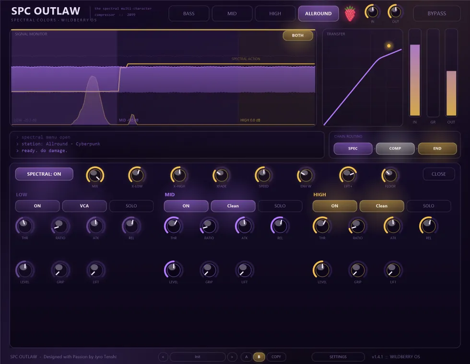Adjust the IN gain knob
470x364 pixels.
pyautogui.click(x=372, y=12)
